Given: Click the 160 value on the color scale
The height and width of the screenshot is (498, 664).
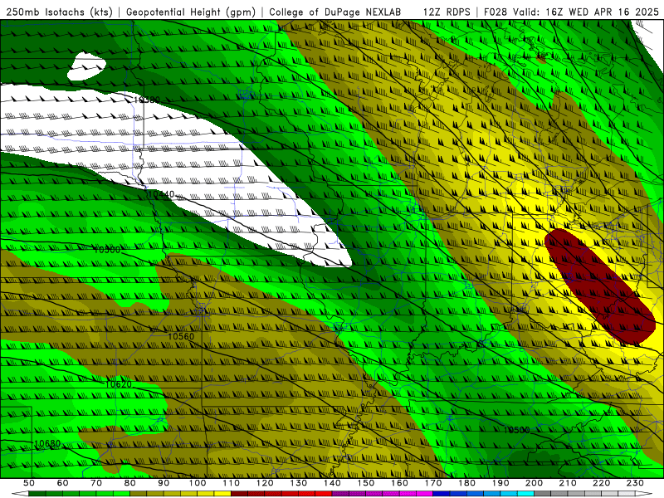Looking at the screenshot, I should point(399,483).
